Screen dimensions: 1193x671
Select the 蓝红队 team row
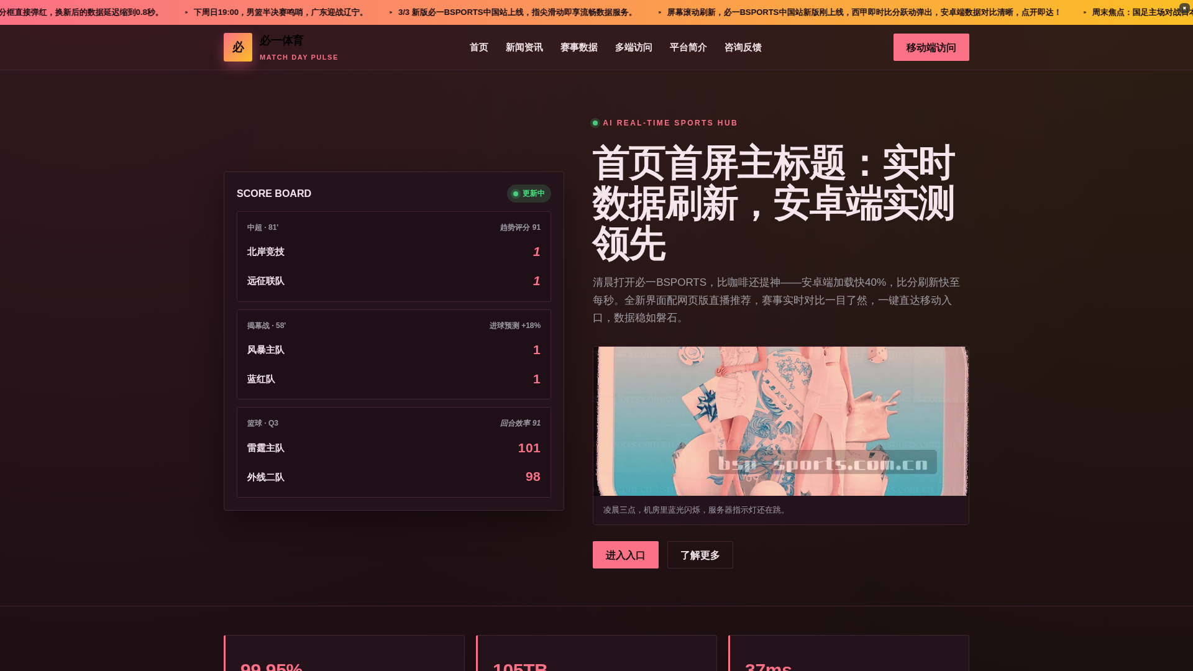394,379
